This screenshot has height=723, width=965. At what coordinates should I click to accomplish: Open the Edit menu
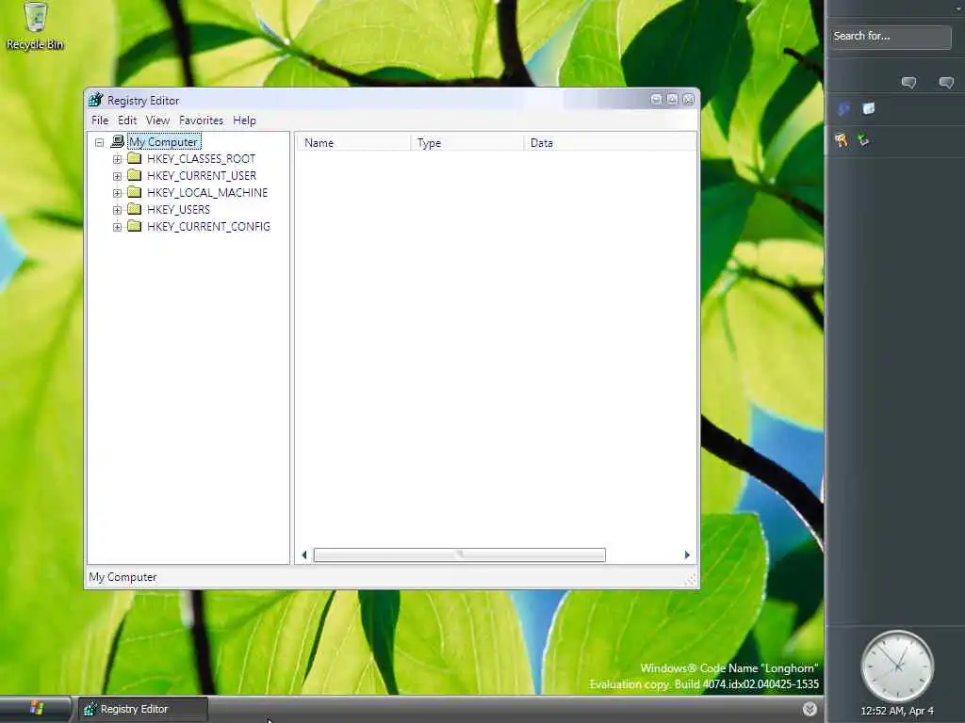pyautogui.click(x=127, y=120)
